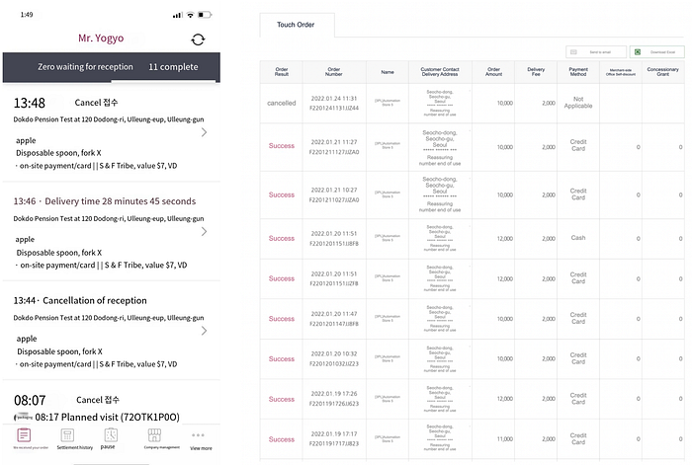The width and height of the screenshot is (692, 465).
Task: Tap the phone battery status icon
Action: coord(205,15)
